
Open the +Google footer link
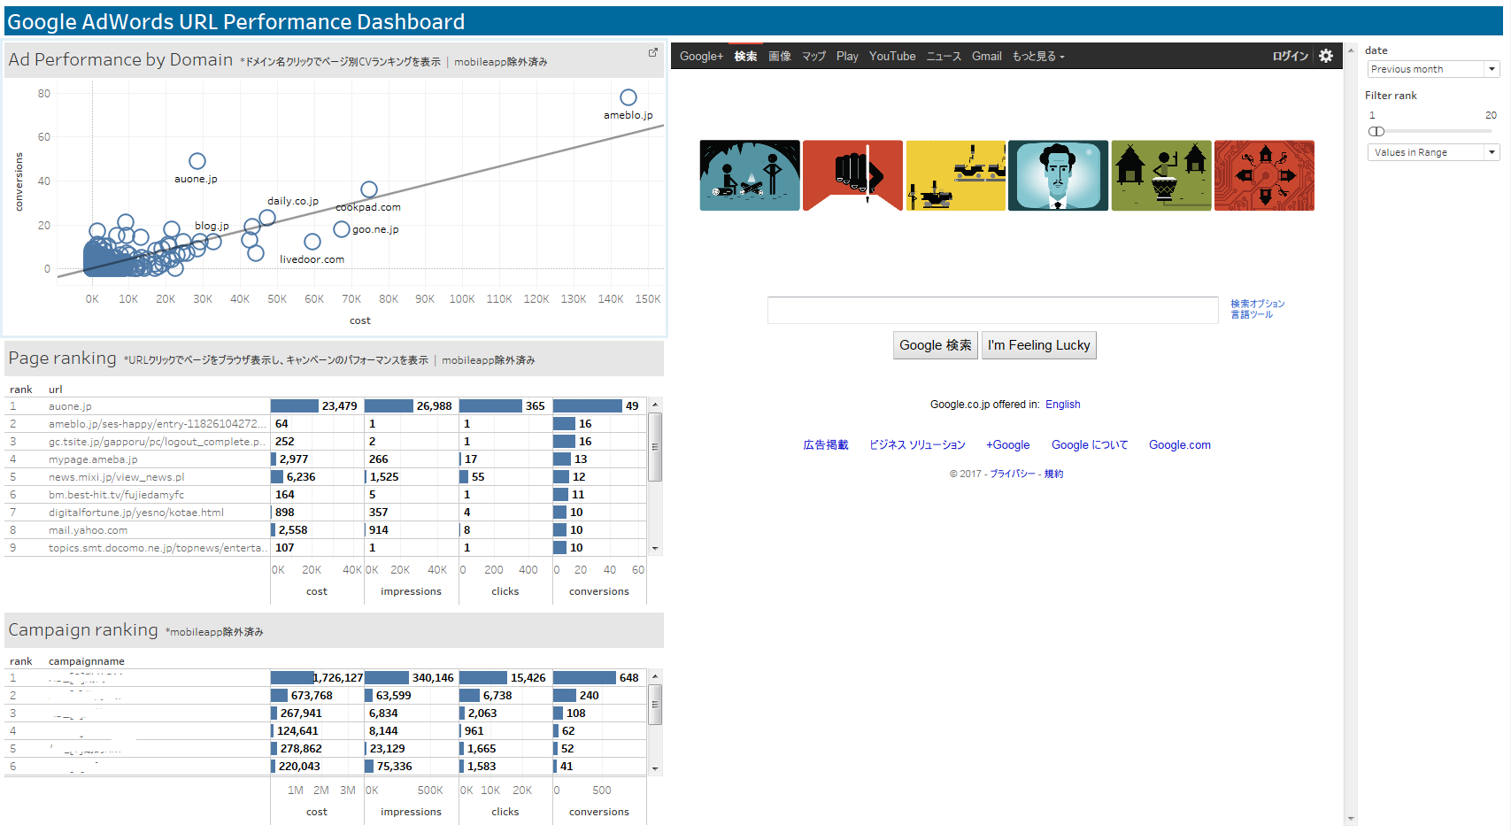click(x=1008, y=445)
